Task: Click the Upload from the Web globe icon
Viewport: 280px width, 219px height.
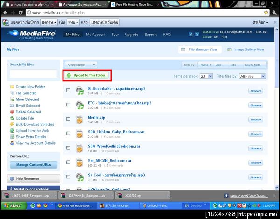Action: coord(12,131)
